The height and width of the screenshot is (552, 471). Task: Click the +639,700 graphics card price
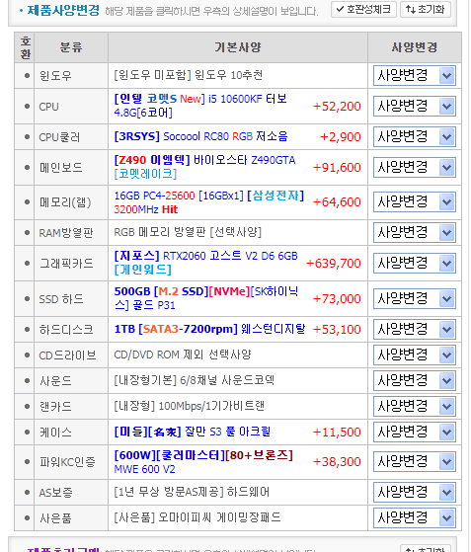334,263
